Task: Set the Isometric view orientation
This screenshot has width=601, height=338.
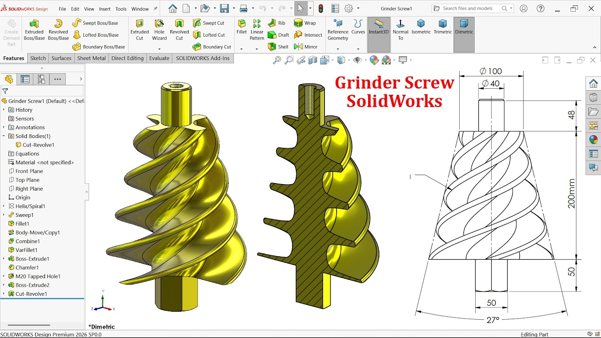Action: point(421,27)
